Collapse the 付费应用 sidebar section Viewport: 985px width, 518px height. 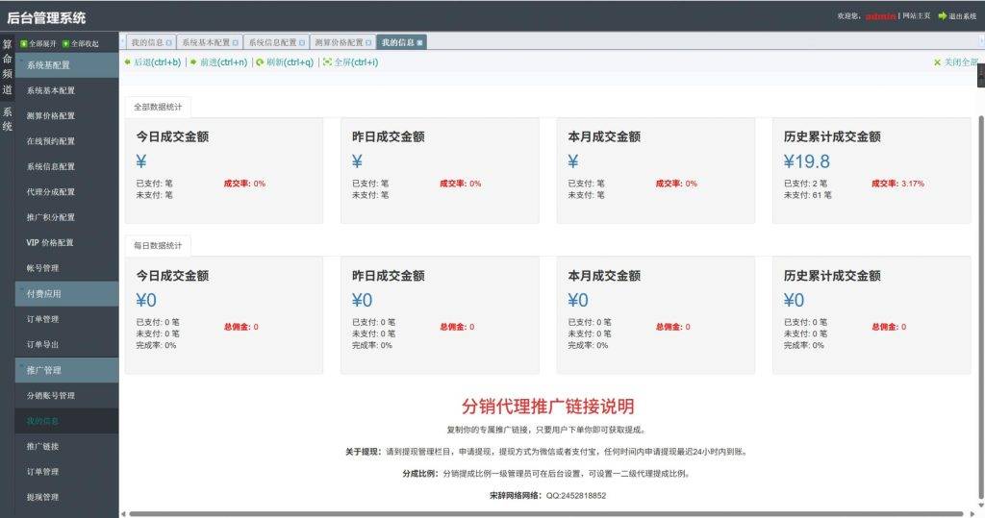pyautogui.click(x=66, y=294)
